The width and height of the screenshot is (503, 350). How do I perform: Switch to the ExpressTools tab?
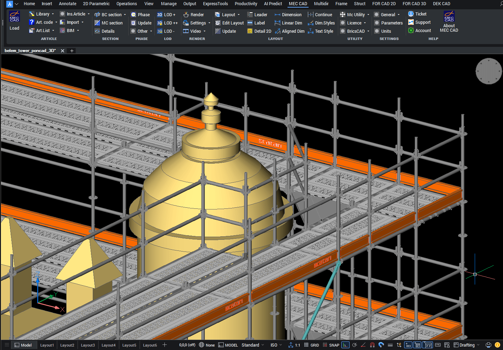pyautogui.click(x=215, y=4)
